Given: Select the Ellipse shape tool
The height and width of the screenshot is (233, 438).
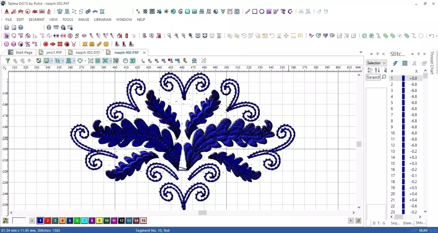Looking at the screenshot, I should pos(262,11).
